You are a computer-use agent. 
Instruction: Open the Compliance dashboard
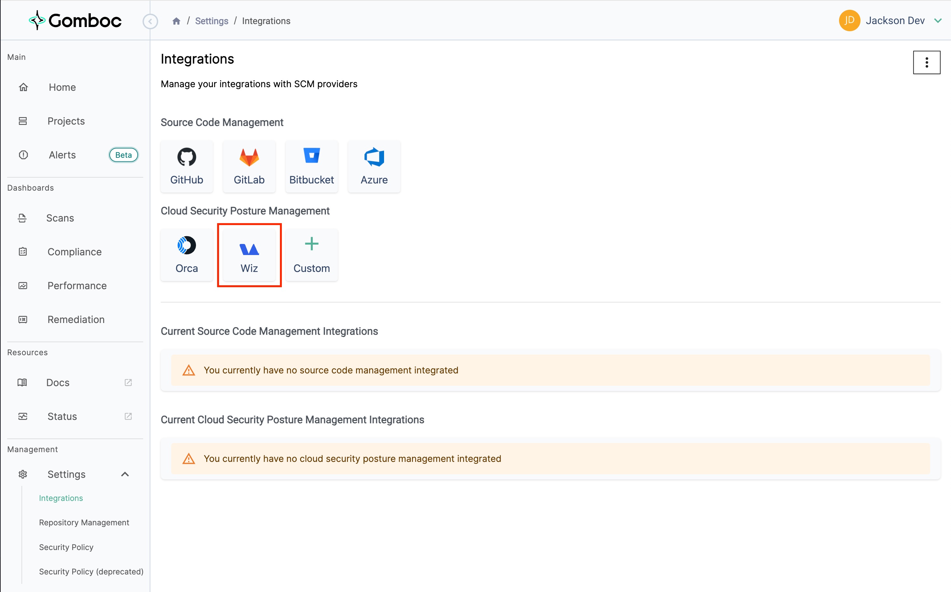[75, 252]
